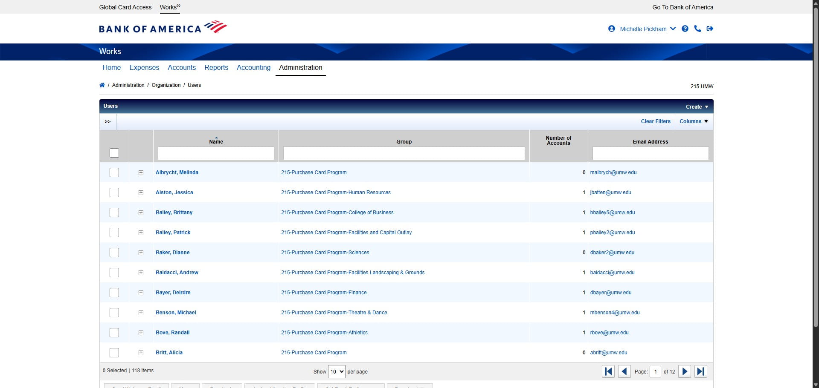Open the Columns dropdown
This screenshot has width=819, height=388.
(694, 121)
